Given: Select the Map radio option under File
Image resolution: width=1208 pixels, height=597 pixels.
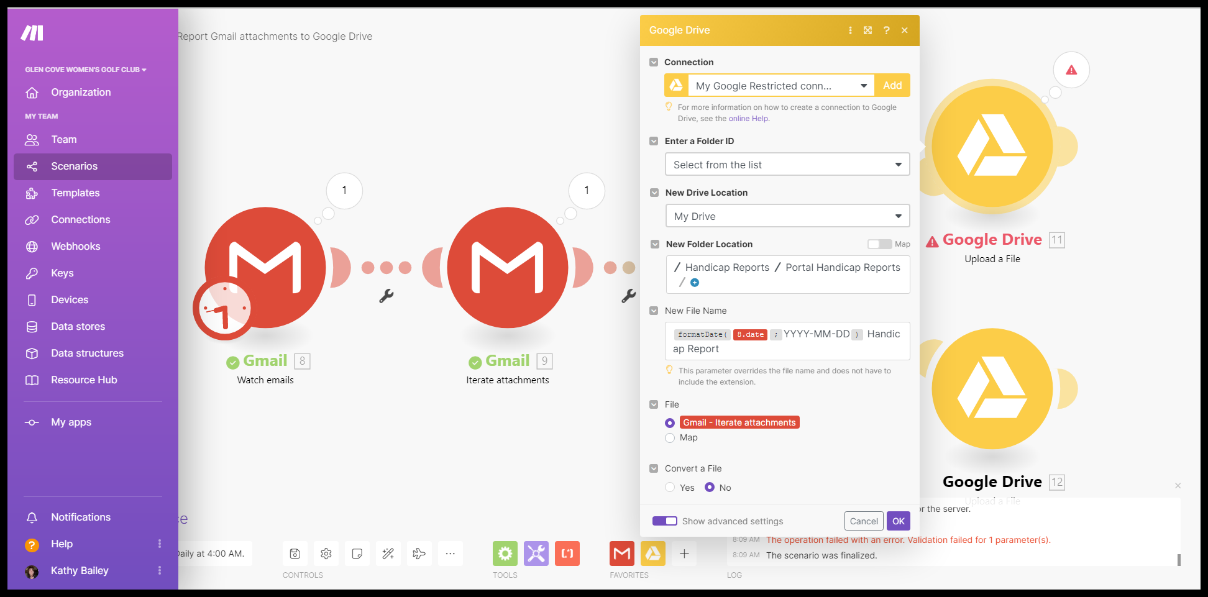Looking at the screenshot, I should click(670, 438).
